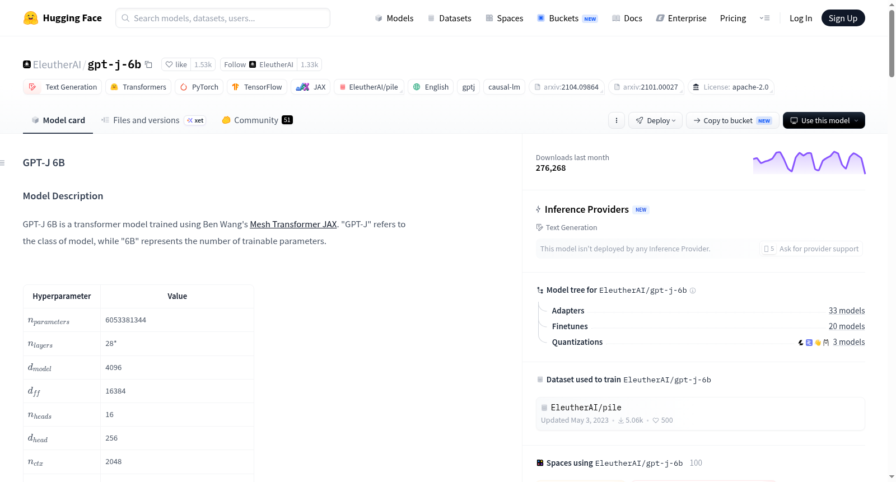Click the Log In link
The width and height of the screenshot is (896, 482).
pyautogui.click(x=801, y=18)
